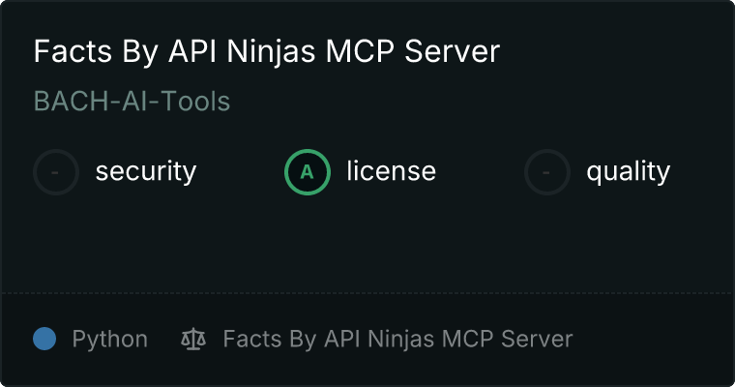Click the unrated security grade badge
735x387 pixels.
point(56,172)
